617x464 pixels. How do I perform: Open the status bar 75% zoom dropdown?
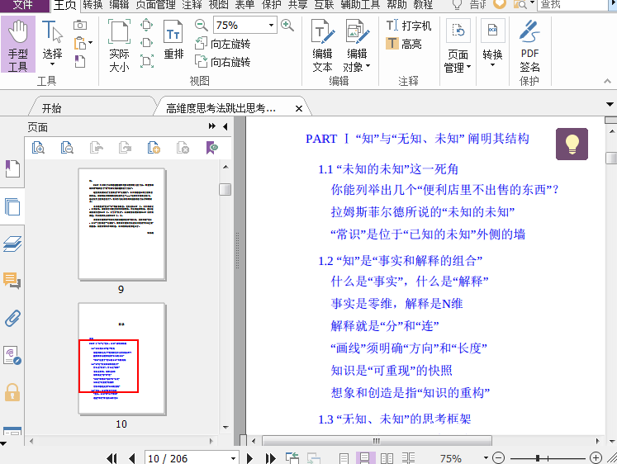pyautogui.click(x=486, y=457)
